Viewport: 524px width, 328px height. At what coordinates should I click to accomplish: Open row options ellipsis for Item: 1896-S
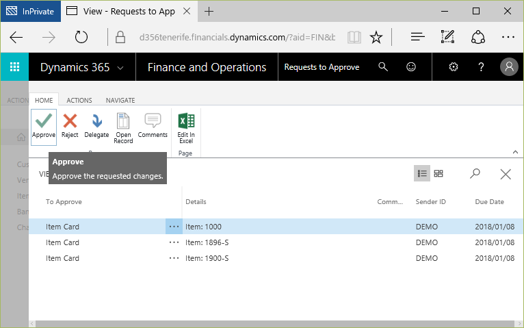click(174, 242)
